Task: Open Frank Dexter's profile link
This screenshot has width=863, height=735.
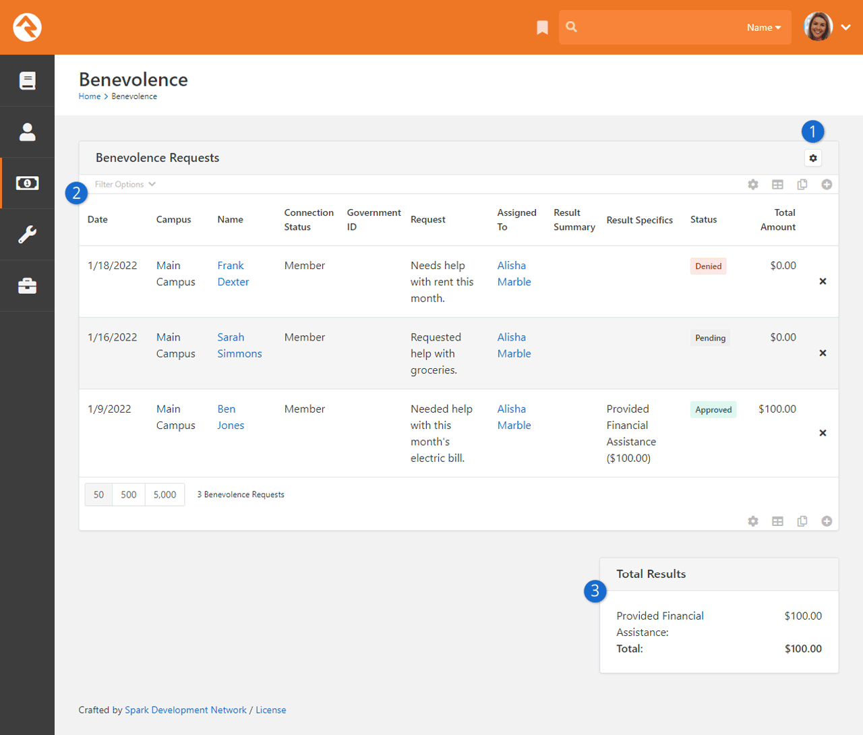Action: [x=233, y=274]
